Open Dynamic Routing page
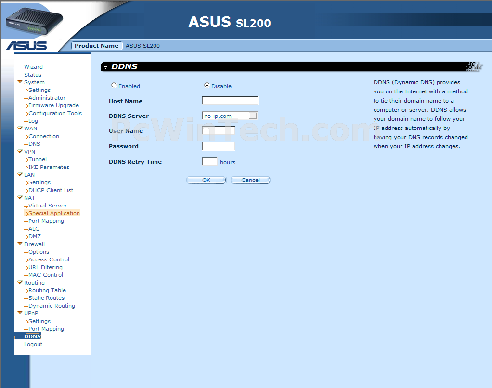 coord(52,306)
